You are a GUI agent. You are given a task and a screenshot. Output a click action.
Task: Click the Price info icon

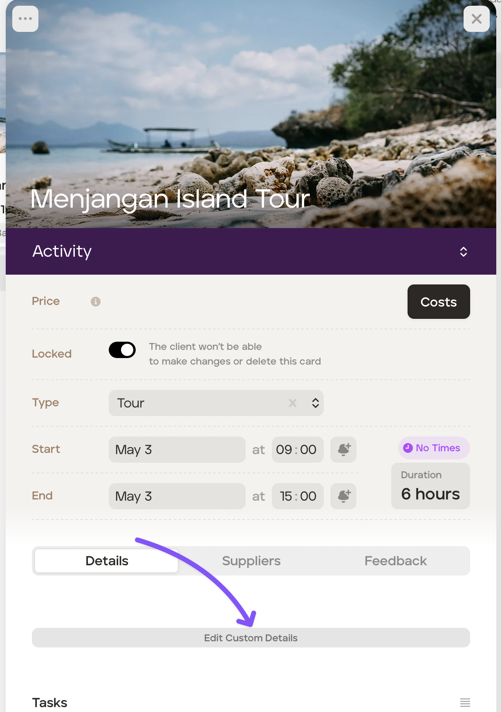click(x=96, y=302)
